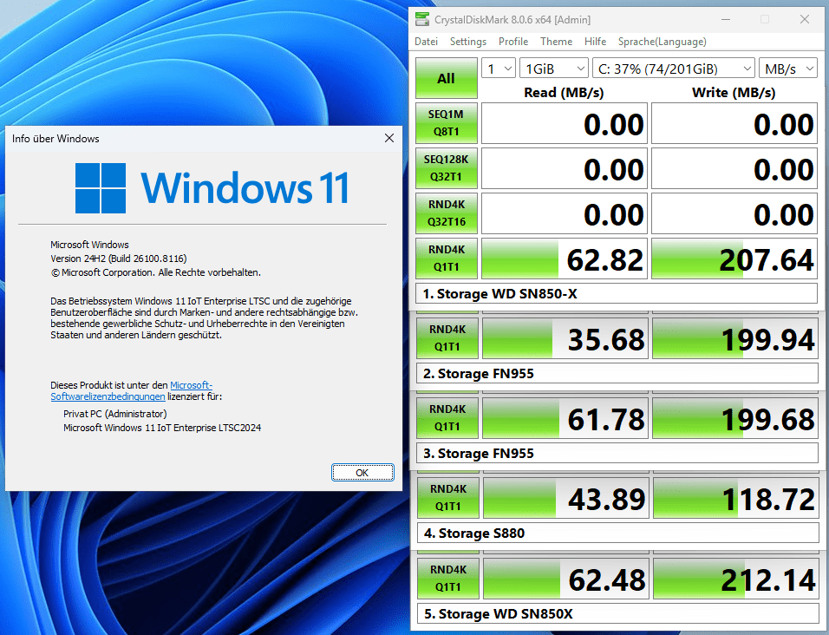Click the 62.82 read result value

click(x=565, y=259)
